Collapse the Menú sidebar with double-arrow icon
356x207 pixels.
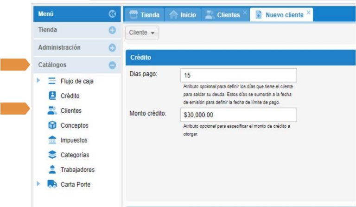[112, 14]
